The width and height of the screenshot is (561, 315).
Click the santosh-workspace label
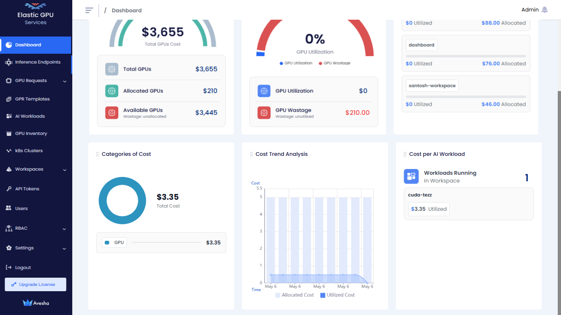(432, 86)
